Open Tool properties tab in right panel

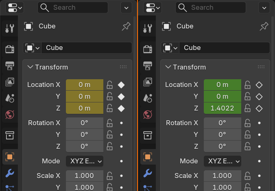point(148,28)
